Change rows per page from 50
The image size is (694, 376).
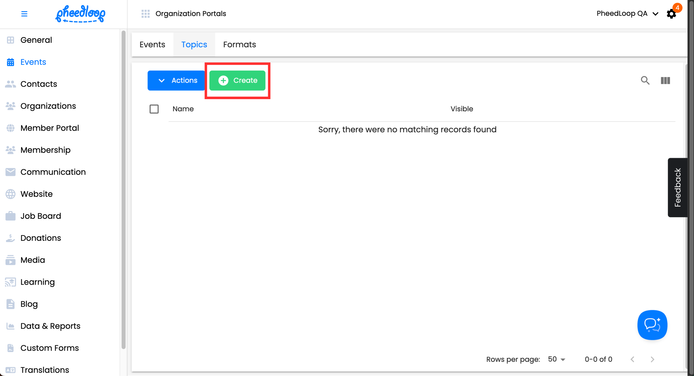tap(556, 359)
